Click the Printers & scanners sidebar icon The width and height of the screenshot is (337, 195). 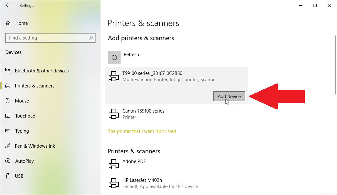(x=8, y=86)
